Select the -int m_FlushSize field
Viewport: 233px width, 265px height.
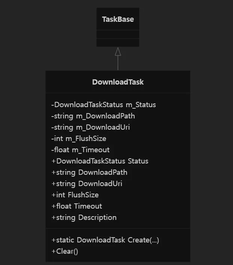(79, 139)
